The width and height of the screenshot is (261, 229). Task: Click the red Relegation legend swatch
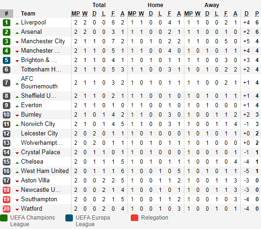tap(134, 218)
